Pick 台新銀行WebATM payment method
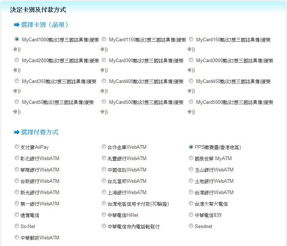Image resolution: width=287 pixels, height=246 pixels. 17,181
